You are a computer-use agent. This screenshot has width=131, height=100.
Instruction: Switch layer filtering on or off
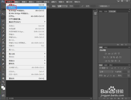pos(129,68)
